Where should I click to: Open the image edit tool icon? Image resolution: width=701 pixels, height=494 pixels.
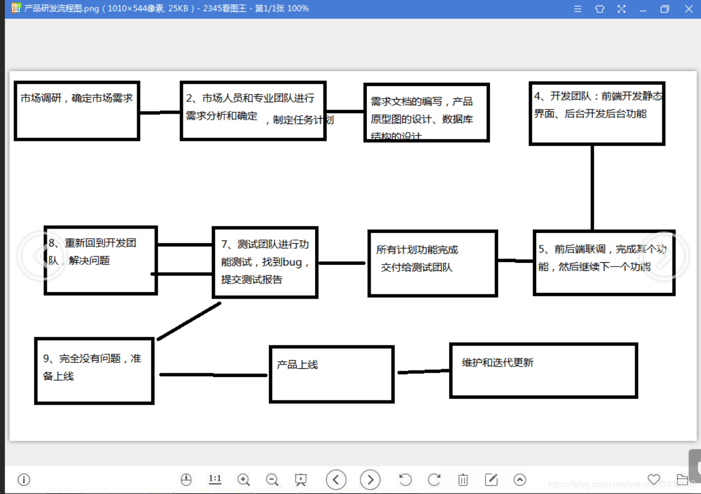[491, 479]
